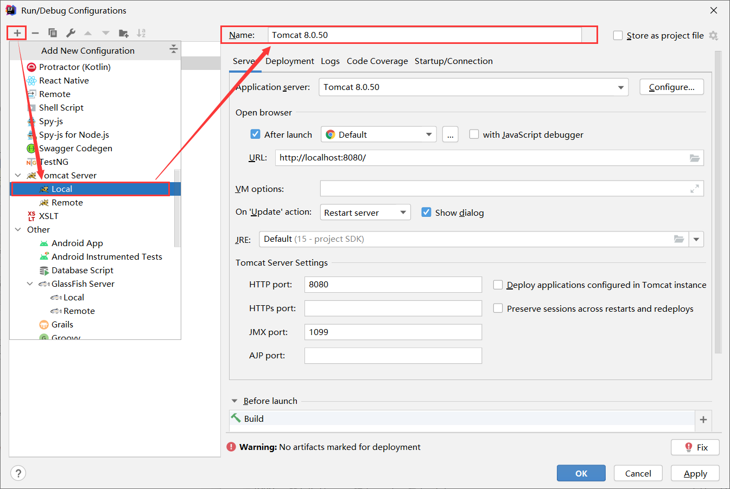Uncheck the After launch checkbox
The height and width of the screenshot is (489, 730).
(x=256, y=134)
